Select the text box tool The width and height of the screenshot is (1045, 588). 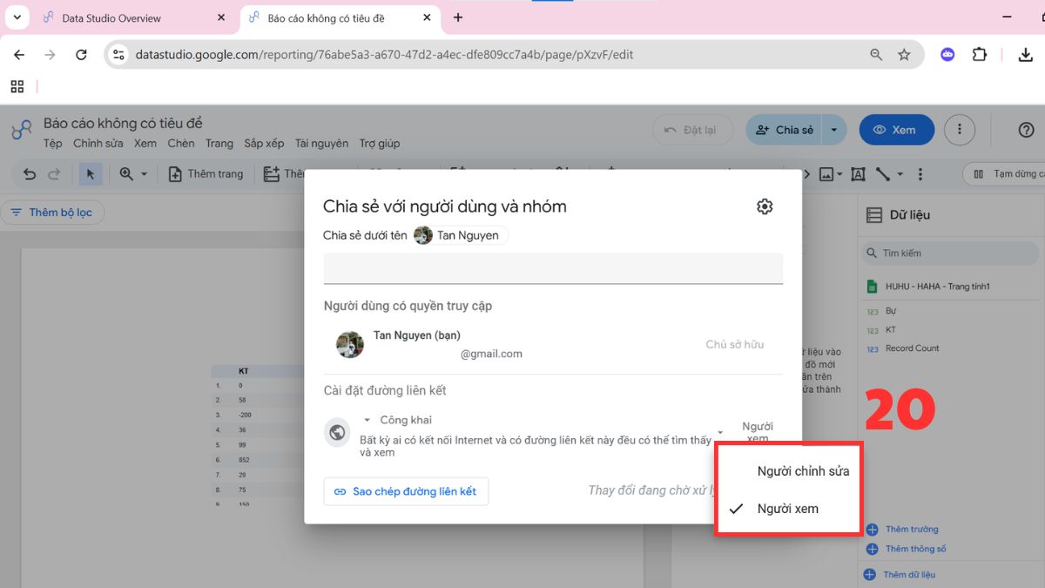(x=858, y=174)
